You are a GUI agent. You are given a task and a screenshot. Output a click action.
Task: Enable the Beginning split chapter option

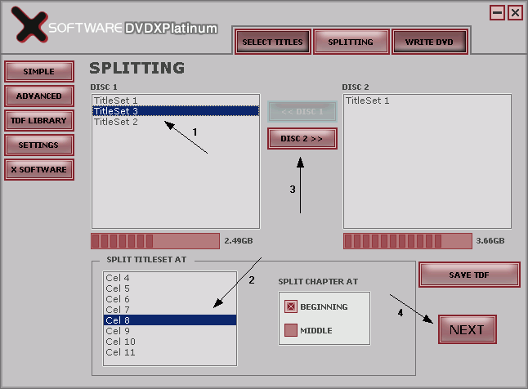pos(290,306)
